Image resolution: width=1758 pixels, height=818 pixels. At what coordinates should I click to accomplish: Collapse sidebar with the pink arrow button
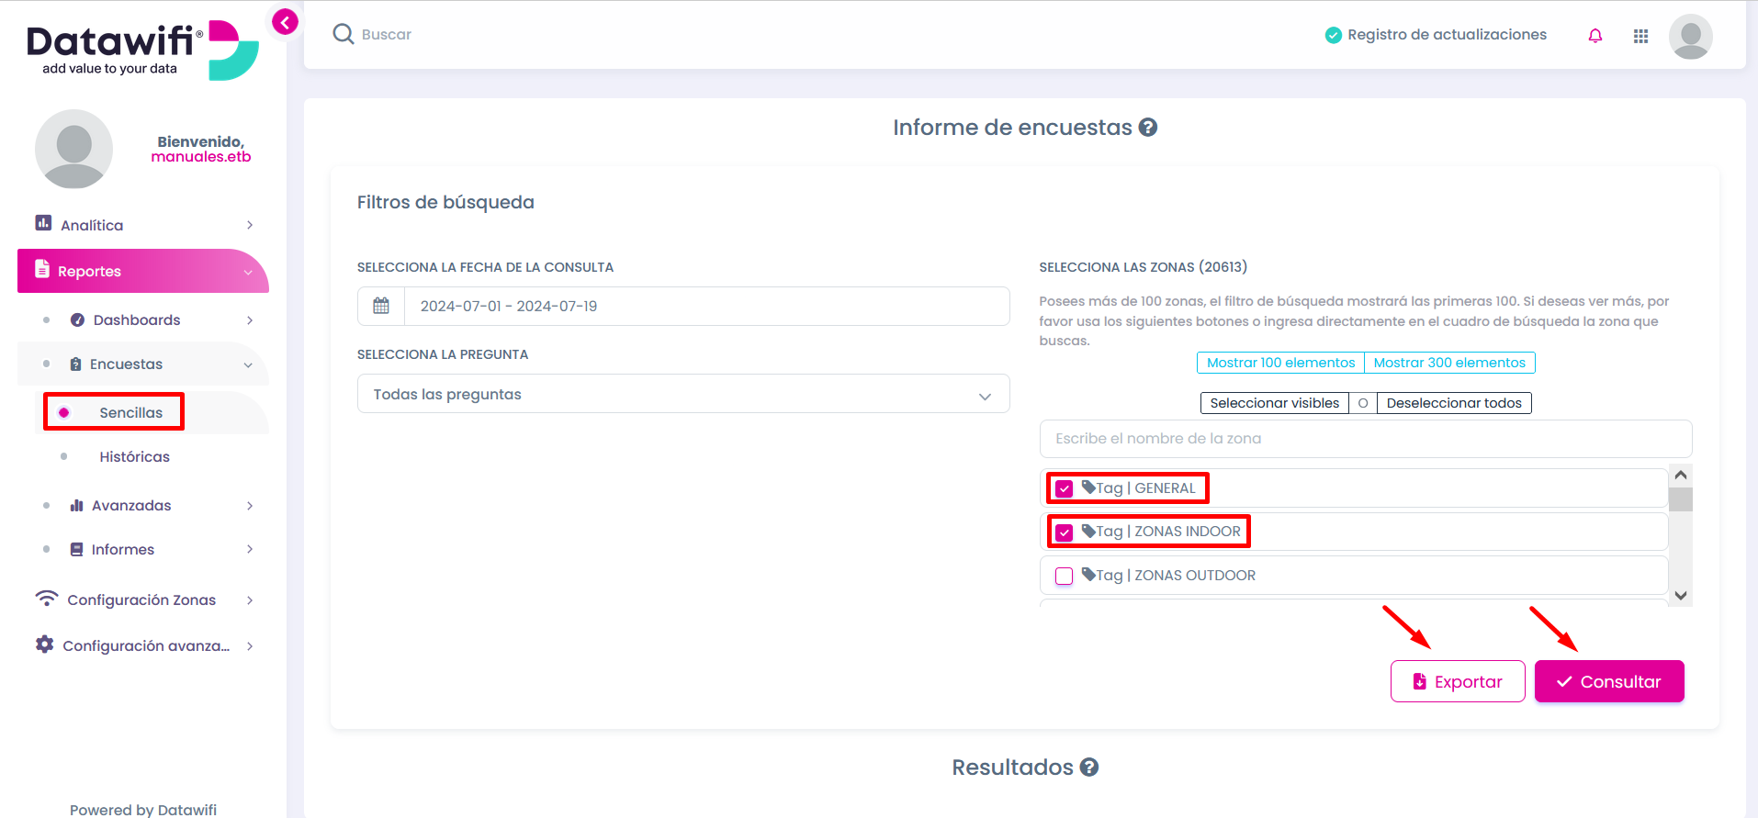(x=285, y=22)
